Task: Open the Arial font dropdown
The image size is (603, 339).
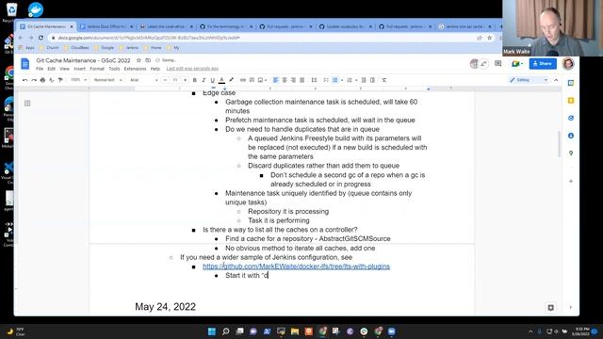Action: tap(144, 80)
